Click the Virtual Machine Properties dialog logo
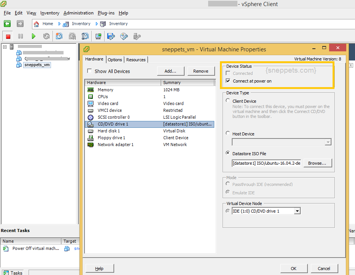The image size is (355, 275). 86,49
